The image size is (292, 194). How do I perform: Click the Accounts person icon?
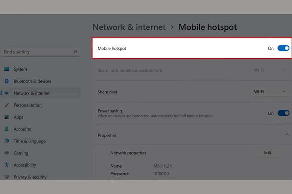pyautogui.click(x=6, y=129)
